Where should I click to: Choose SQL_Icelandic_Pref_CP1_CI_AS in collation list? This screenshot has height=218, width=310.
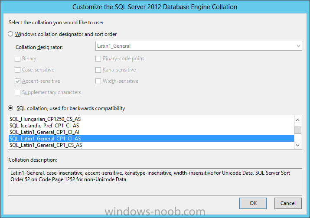[151, 126]
